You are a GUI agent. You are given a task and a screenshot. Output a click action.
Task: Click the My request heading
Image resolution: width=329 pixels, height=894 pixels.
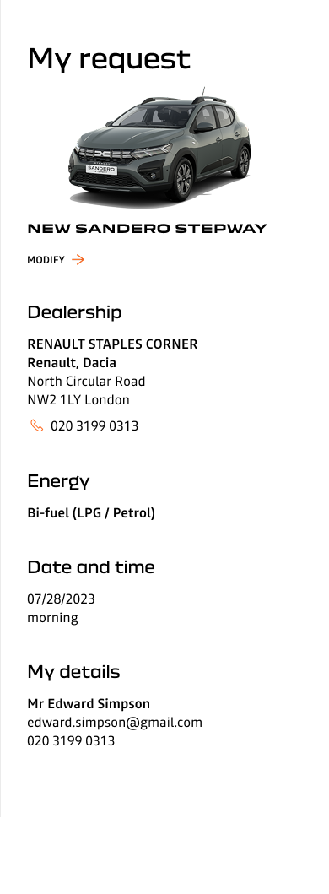109,59
